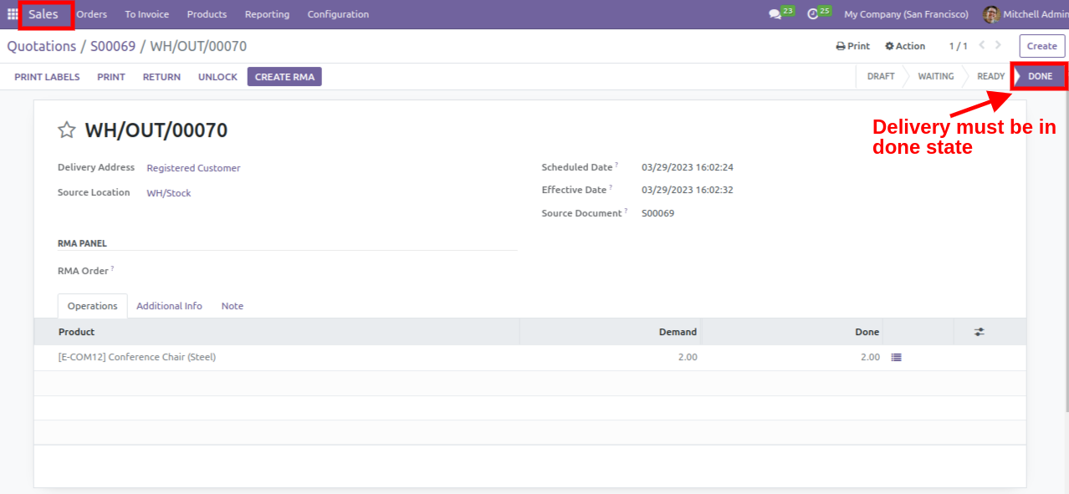
Task: Click the column settings adjust icon
Action: click(x=979, y=332)
